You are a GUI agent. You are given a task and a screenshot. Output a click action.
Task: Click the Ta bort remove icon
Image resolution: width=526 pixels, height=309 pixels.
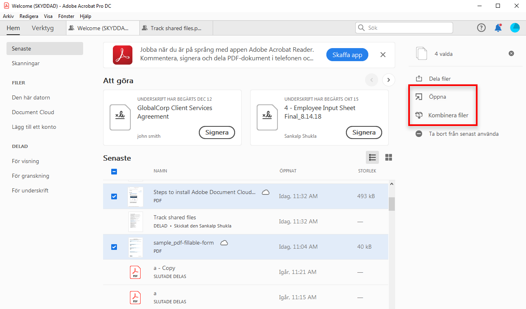[419, 134]
